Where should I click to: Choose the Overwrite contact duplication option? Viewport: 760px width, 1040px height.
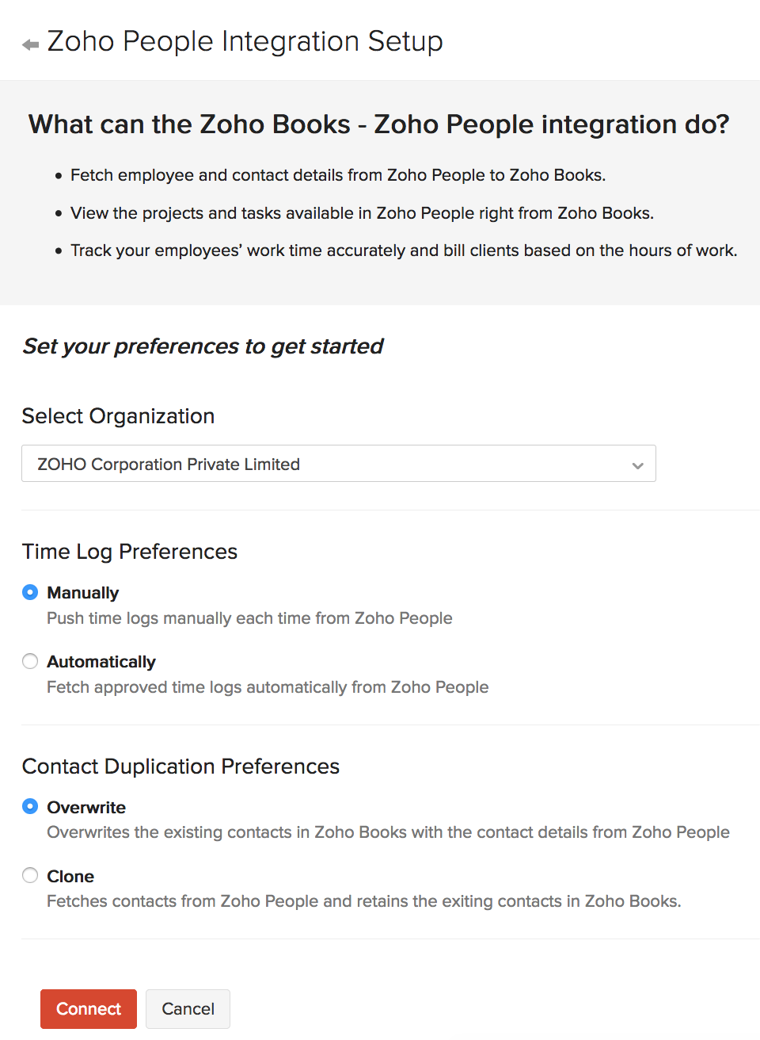tap(30, 807)
